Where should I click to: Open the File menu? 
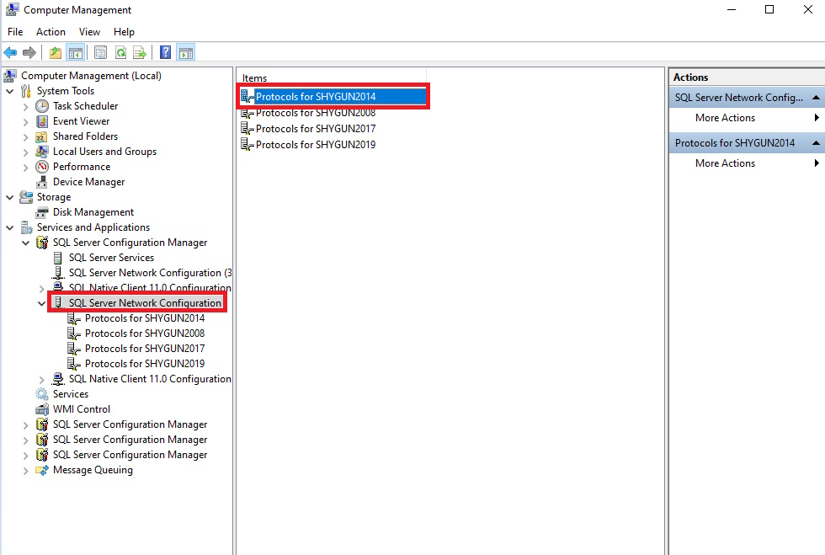click(15, 32)
